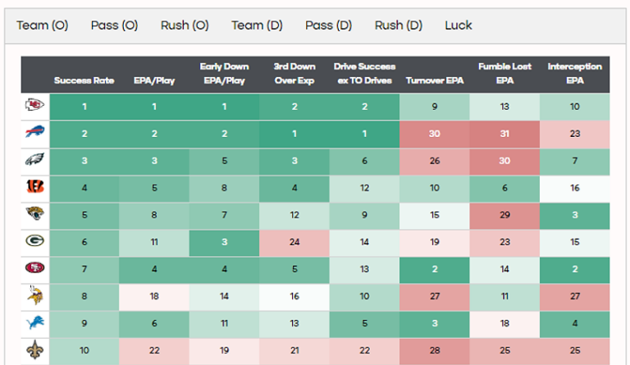Click the red Bills Fumble Lost EPA cell
The width and height of the screenshot is (630, 365).
click(504, 133)
